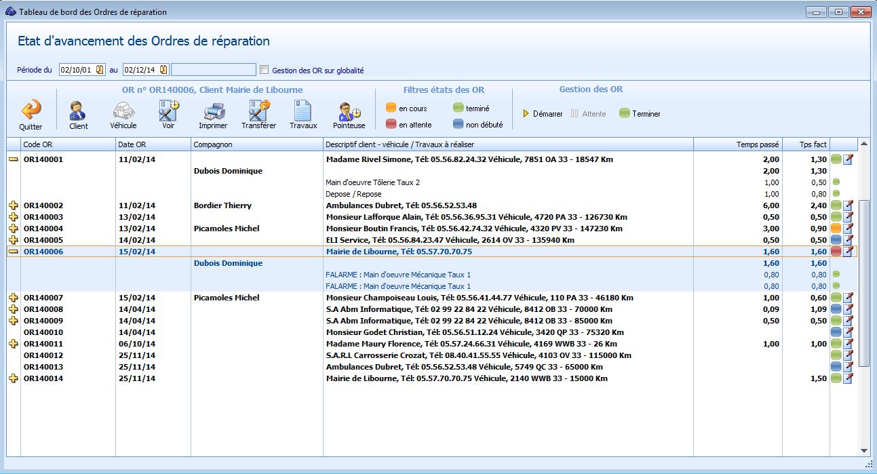The image size is (877, 474).
Task: Click the OR140013 code cell
Action: coord(43,367)
